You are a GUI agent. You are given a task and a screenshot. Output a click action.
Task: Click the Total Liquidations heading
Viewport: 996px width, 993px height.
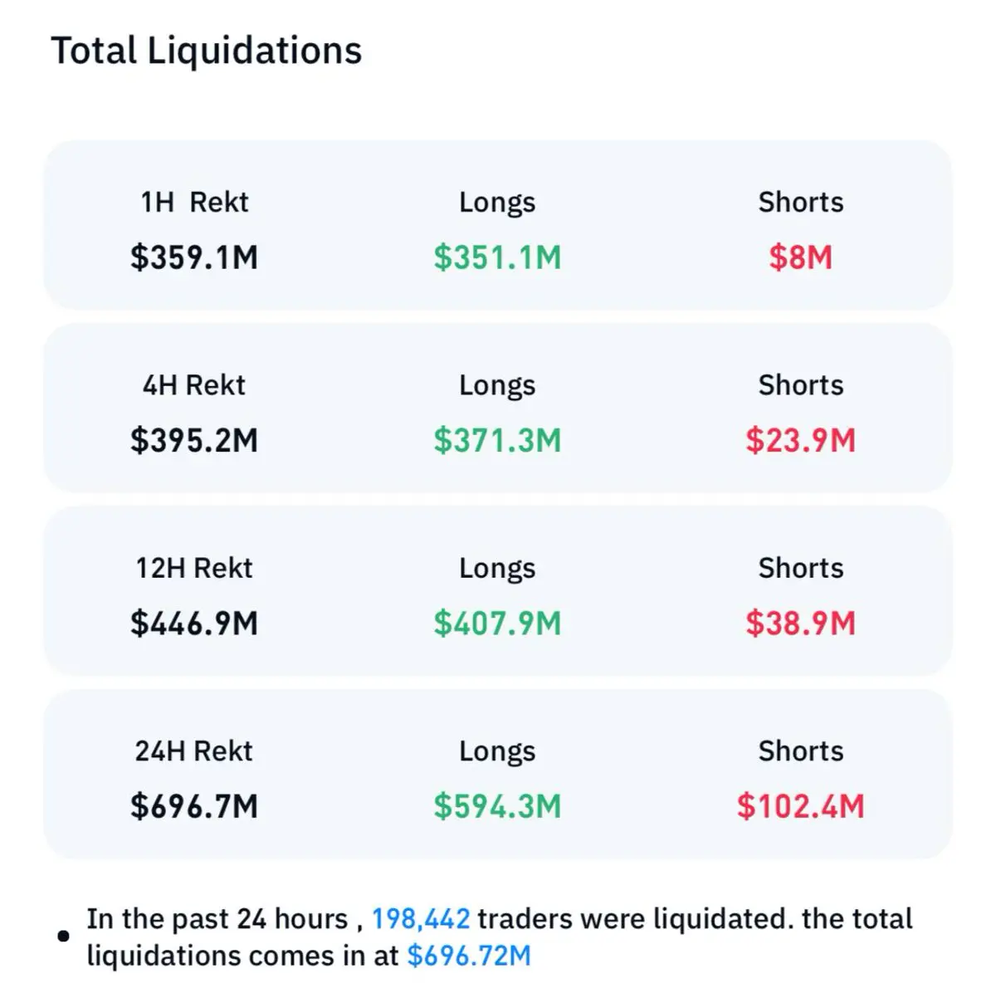point(207,51)
